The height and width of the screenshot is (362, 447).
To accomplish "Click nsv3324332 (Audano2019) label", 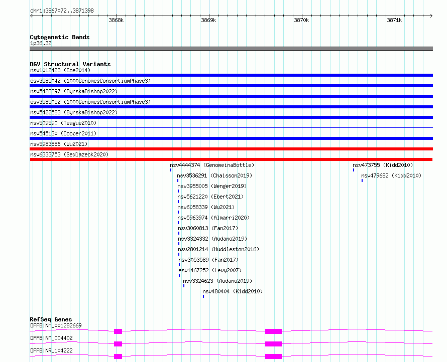I will [x=212, y=239].
